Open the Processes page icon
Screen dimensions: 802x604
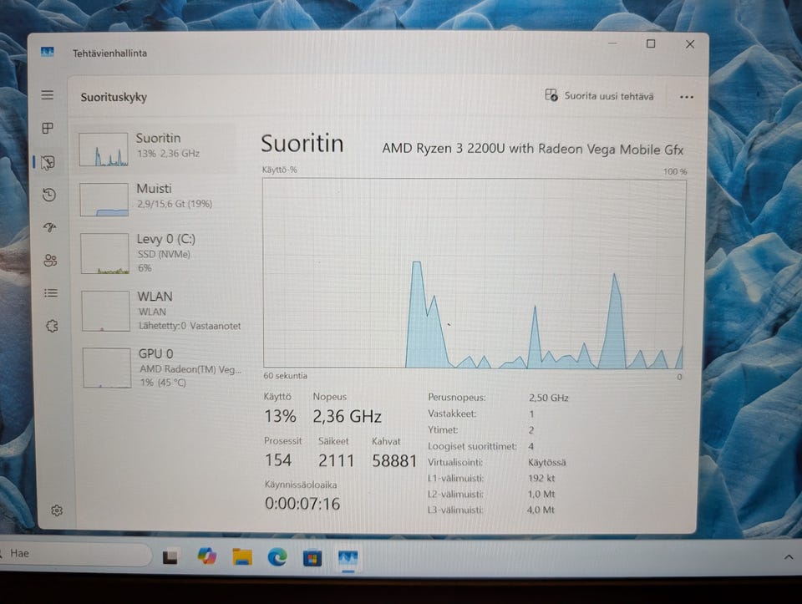pyautogui.click(x=48, y=128)
